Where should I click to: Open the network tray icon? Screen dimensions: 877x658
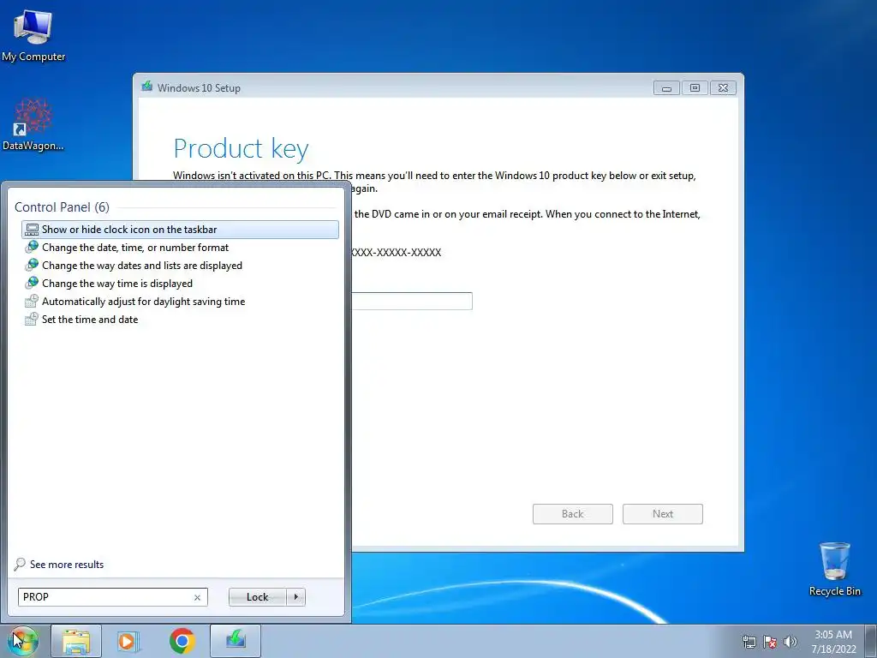pos(749,642)
